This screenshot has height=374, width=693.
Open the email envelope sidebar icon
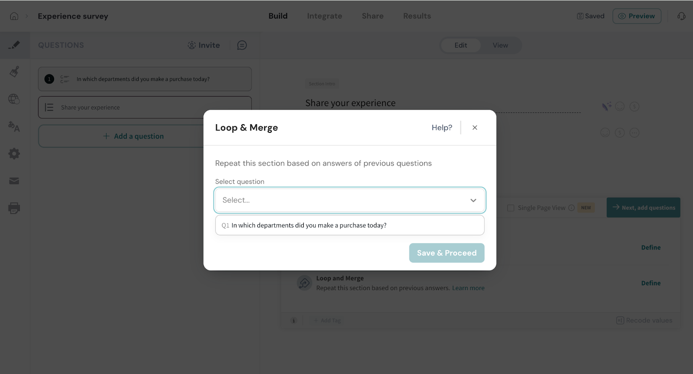[x=14, y=181]
